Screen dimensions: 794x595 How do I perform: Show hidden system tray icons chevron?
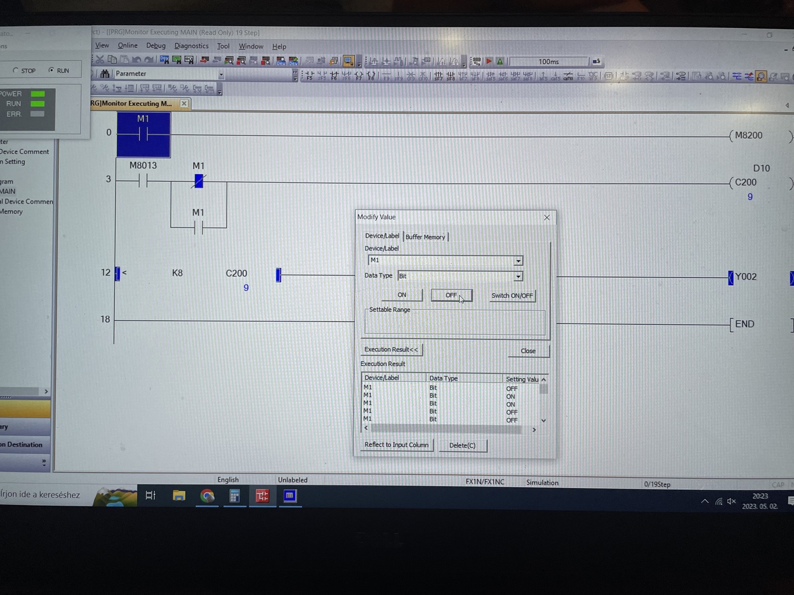705,501
